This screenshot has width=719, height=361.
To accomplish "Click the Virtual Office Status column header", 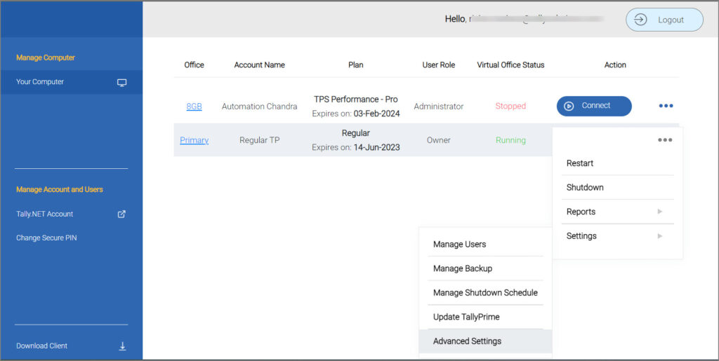I will (510, 65).
